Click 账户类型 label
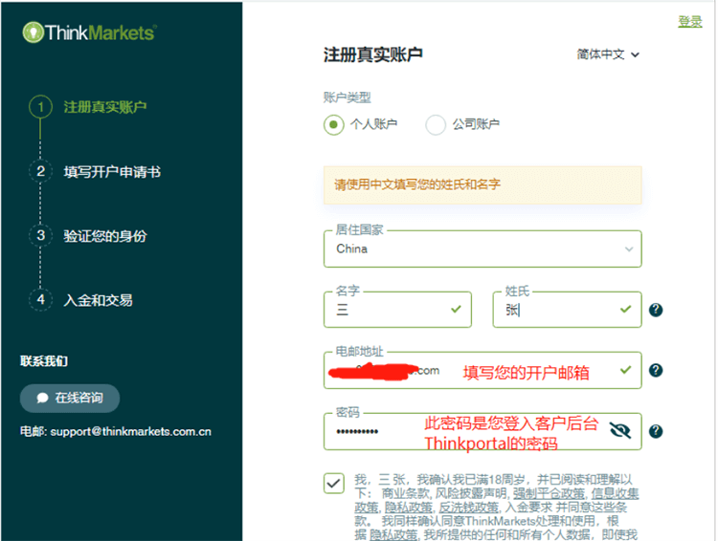718x541 pixels. [x=348, y=97]
